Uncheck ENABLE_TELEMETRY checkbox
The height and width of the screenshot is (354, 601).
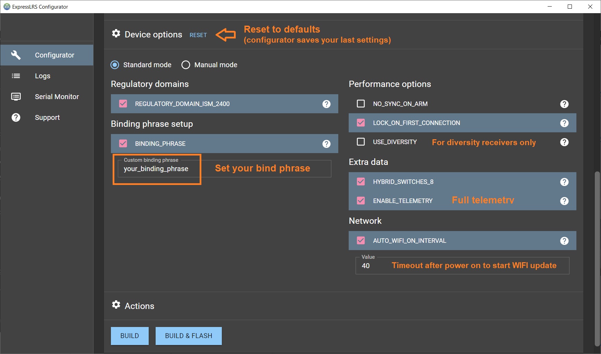(x=361, y=201)
